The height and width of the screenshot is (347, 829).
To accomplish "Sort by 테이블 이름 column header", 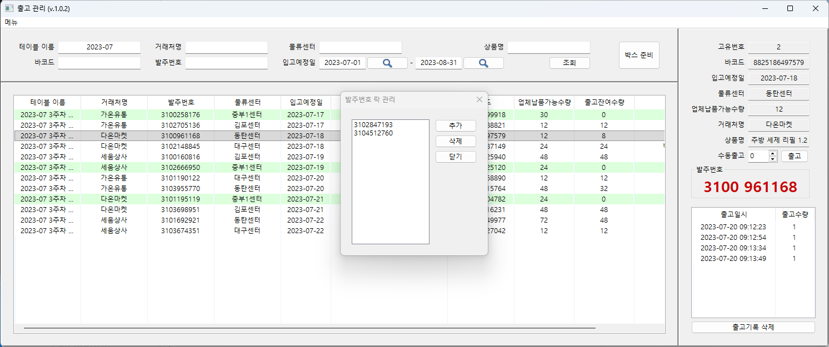I will (48, 102).
